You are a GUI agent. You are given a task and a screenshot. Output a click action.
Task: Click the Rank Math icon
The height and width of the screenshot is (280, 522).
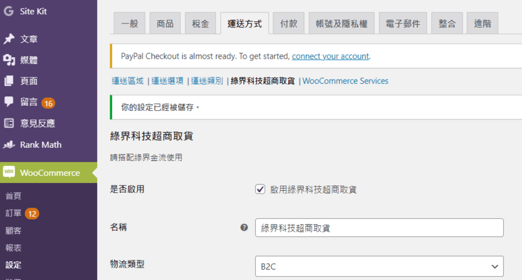(9, 145)
